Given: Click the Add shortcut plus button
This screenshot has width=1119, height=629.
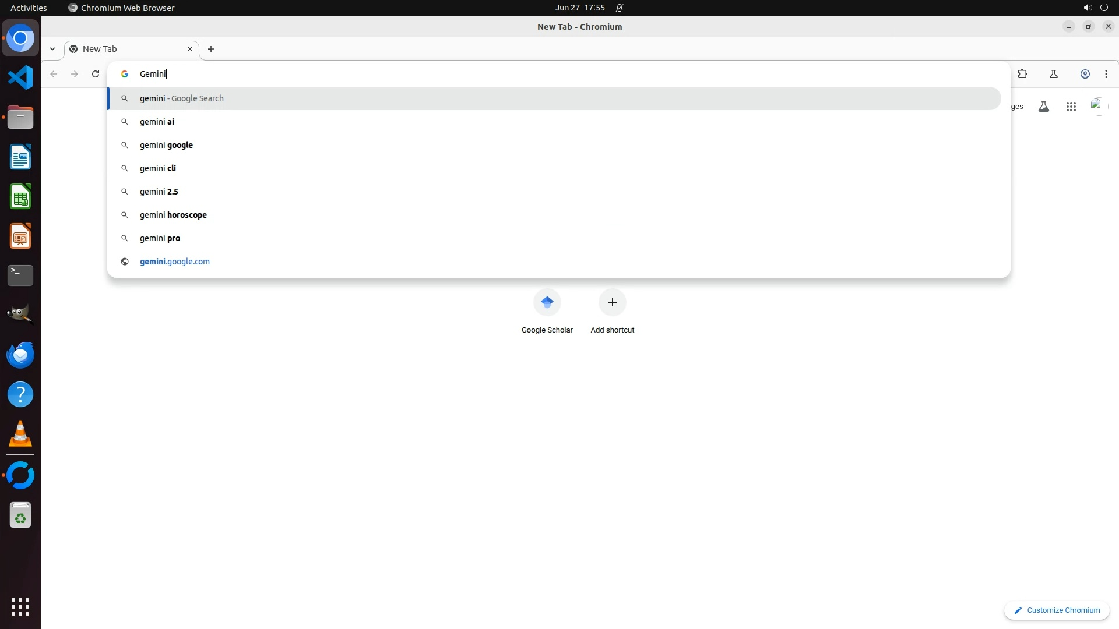Looking at the screenshot, I should (x=612, y=303).
